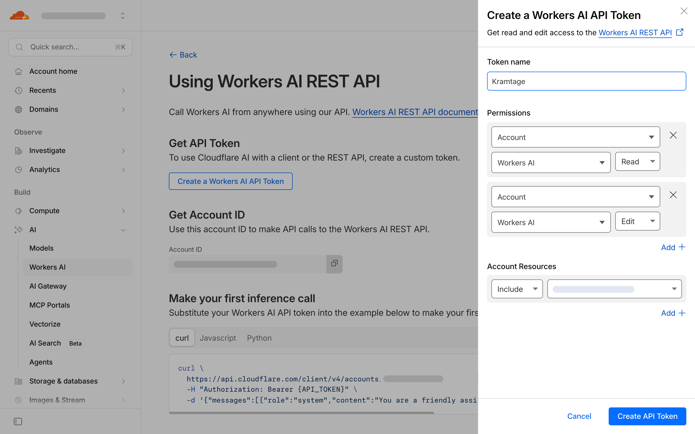Click the Compute diamond icon

(x=18, y=211)
